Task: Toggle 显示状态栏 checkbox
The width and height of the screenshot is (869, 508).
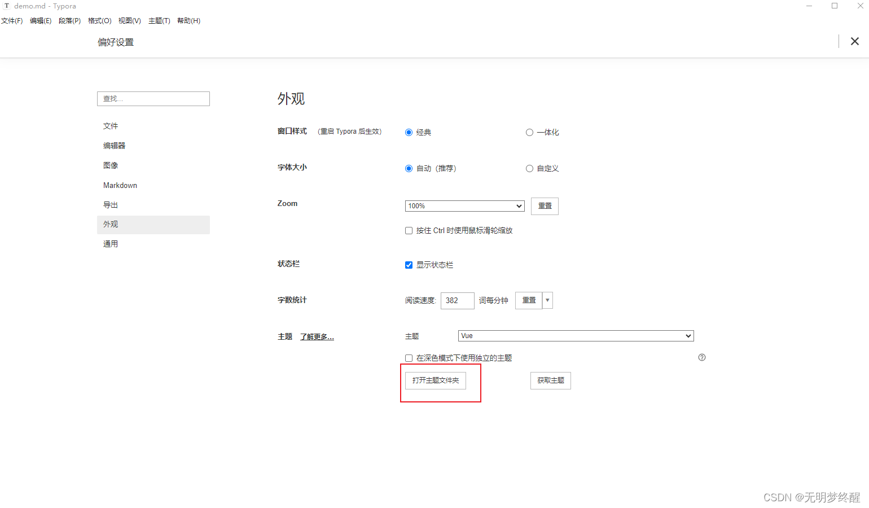Action: tap(409, 265)
